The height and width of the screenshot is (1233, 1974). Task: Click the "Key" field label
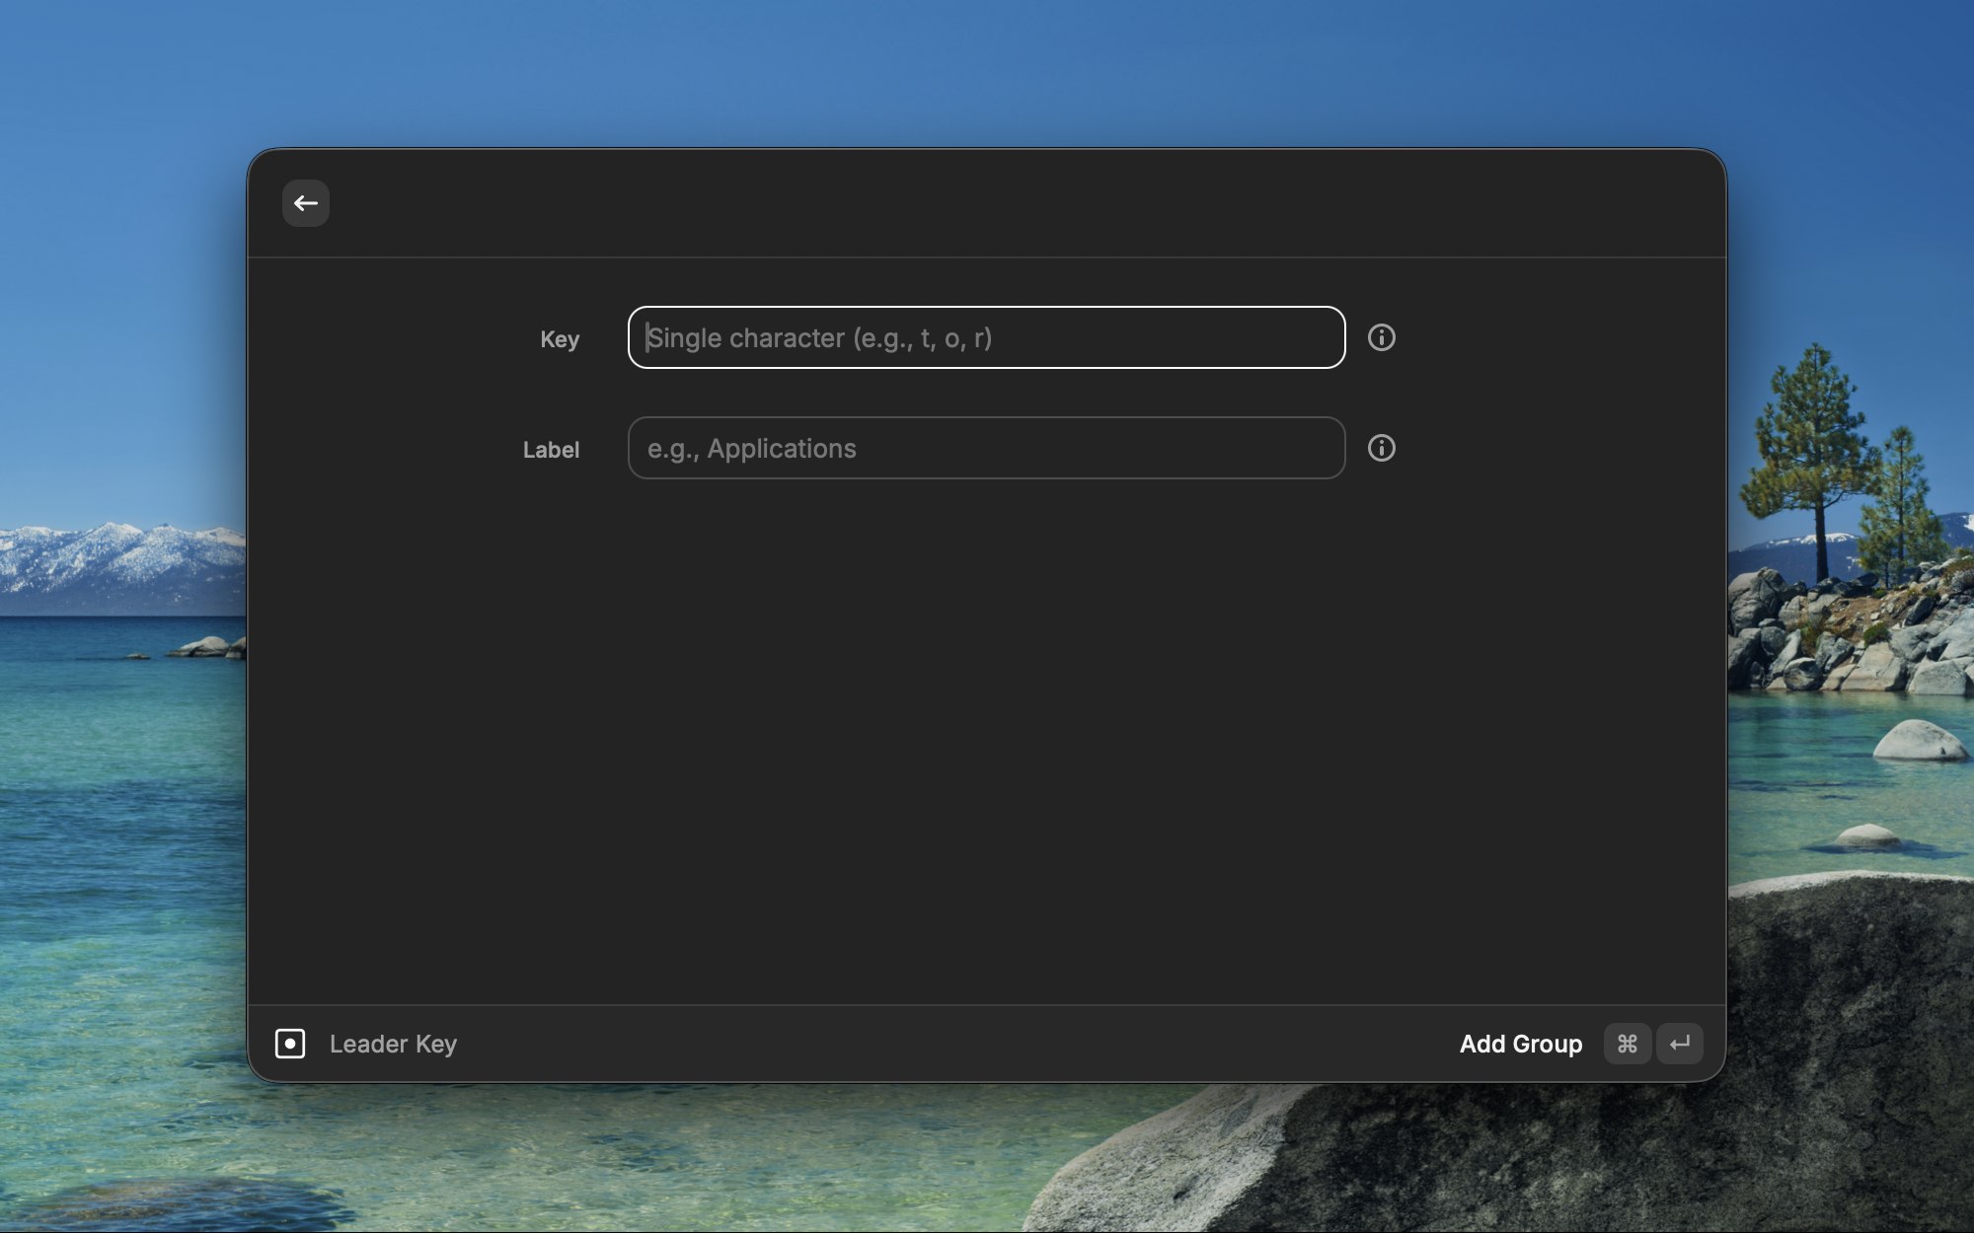(560, 339)
